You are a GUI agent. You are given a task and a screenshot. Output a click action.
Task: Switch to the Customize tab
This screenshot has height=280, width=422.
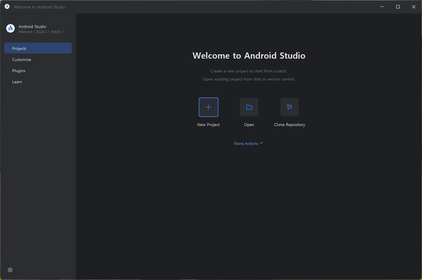pyautogui.click(x=38, y=59)
